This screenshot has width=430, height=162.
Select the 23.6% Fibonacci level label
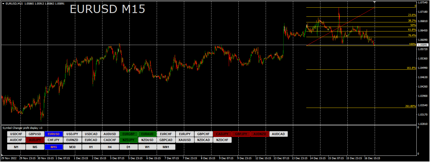412,15
